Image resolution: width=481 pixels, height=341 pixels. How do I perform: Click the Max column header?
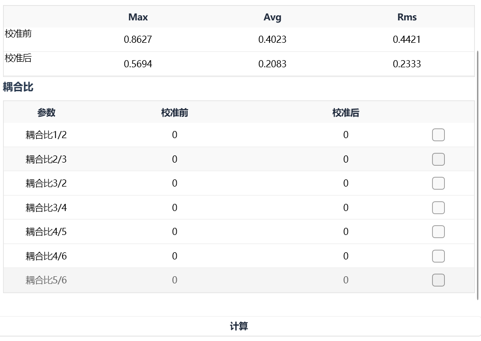pyautogui.click(x=138, y=17)
